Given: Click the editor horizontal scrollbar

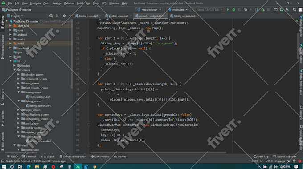Looking at the screenshot, I should [159, 153].
